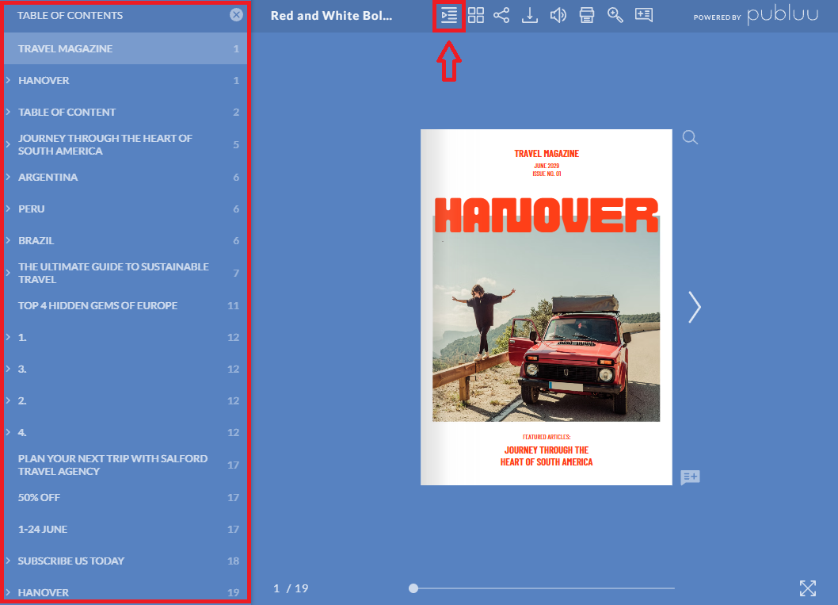838x605 pixels.
Task: Select TRAVEL MAGAZINE entry in contents
Action: pyautogui.click(x=126, y=48)
